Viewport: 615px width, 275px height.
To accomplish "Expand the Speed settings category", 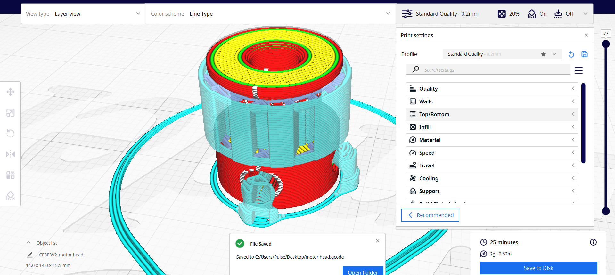I will 492,153.
